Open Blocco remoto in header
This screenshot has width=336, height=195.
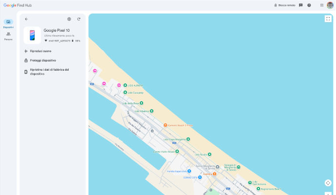pos(285,5)
